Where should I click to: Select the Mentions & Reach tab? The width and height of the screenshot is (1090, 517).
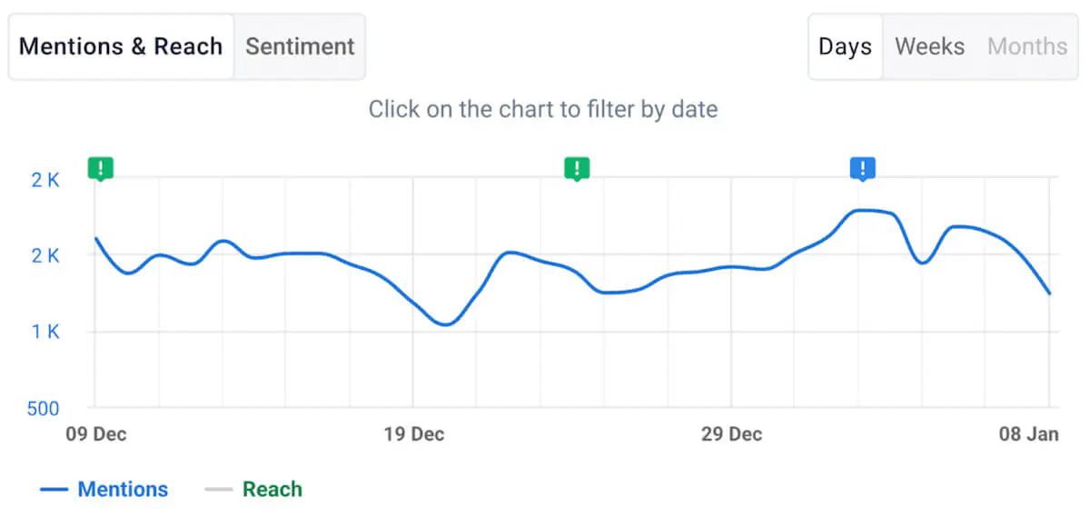pos(121,46)
